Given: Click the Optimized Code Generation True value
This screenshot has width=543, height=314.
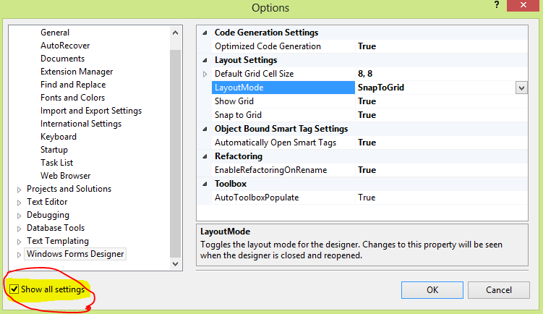Looking at the screenshot, I should [x=367, y=46].
